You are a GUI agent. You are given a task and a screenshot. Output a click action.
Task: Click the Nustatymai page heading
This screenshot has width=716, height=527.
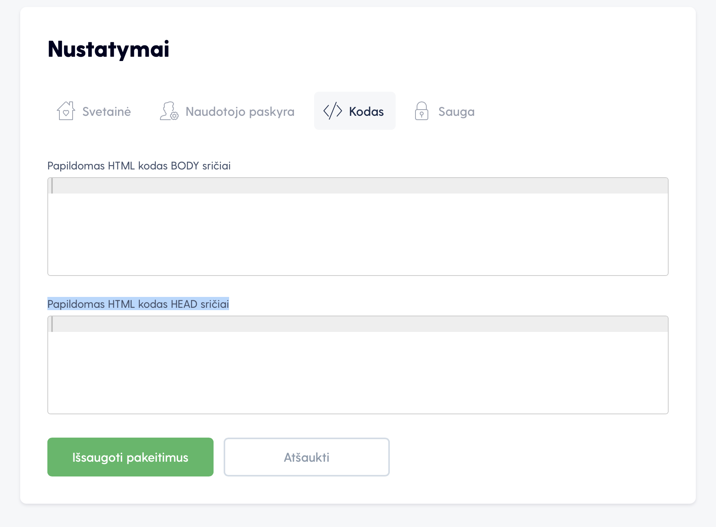click(x=108, y=49)
